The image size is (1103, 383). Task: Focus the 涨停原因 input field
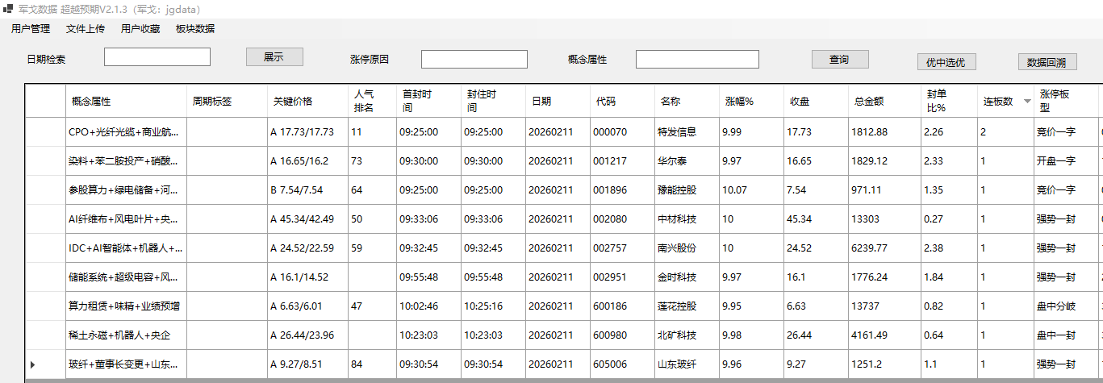(474, 60)
